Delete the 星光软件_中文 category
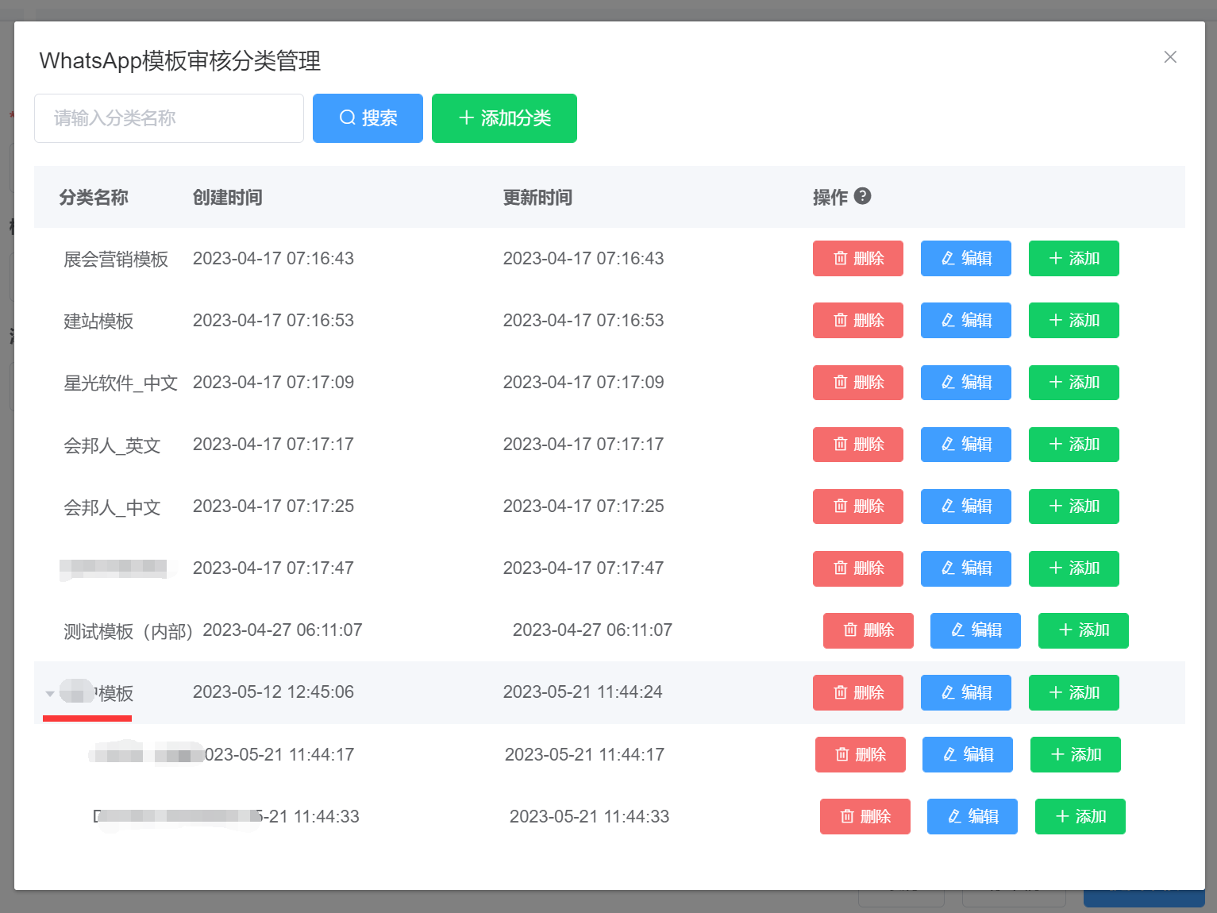Screen dimensions: 1217x913 point(858,383)
